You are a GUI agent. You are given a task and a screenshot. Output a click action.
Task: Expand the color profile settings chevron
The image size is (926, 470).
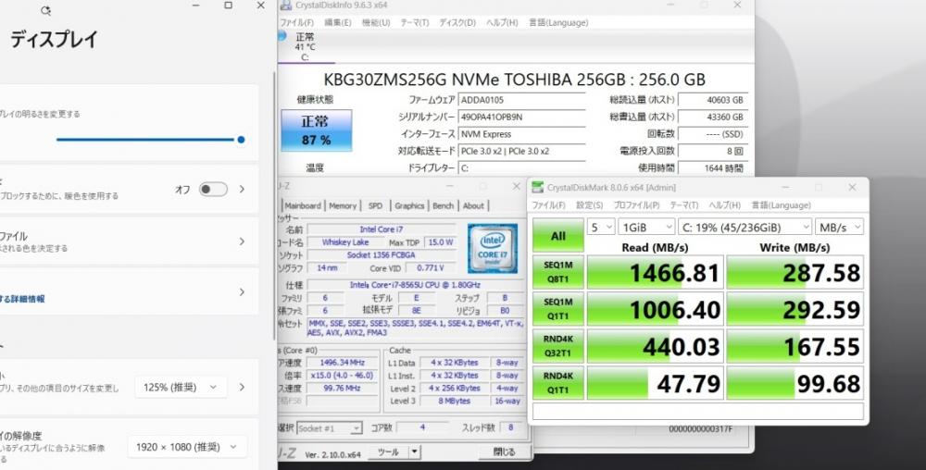[x=242, y=241]
